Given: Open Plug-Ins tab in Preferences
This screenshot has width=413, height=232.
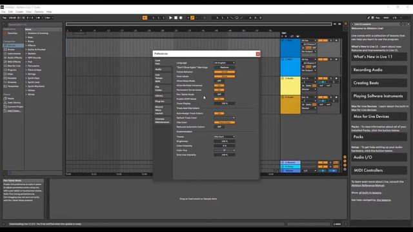Looking at the screenshot, I should pyautogui.click(x=163, y=101).
